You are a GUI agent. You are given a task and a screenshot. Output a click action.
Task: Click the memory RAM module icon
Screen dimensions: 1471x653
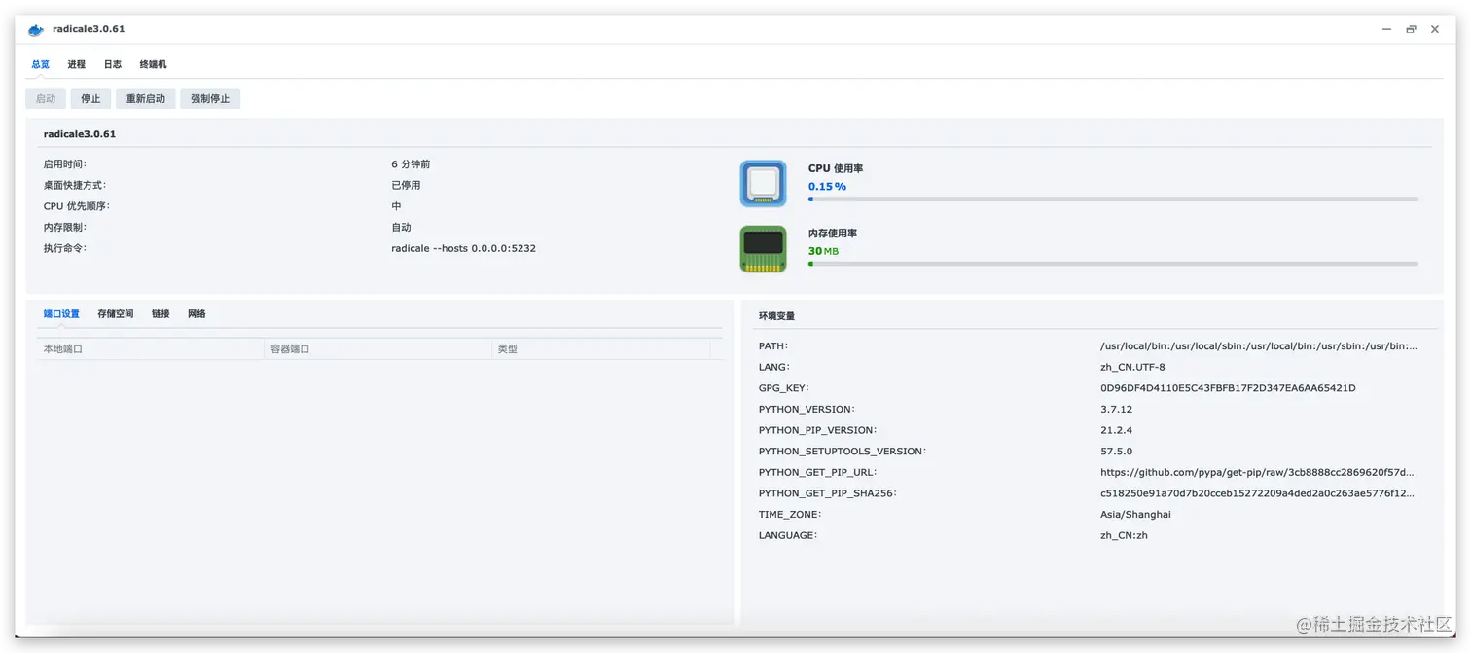763,249
